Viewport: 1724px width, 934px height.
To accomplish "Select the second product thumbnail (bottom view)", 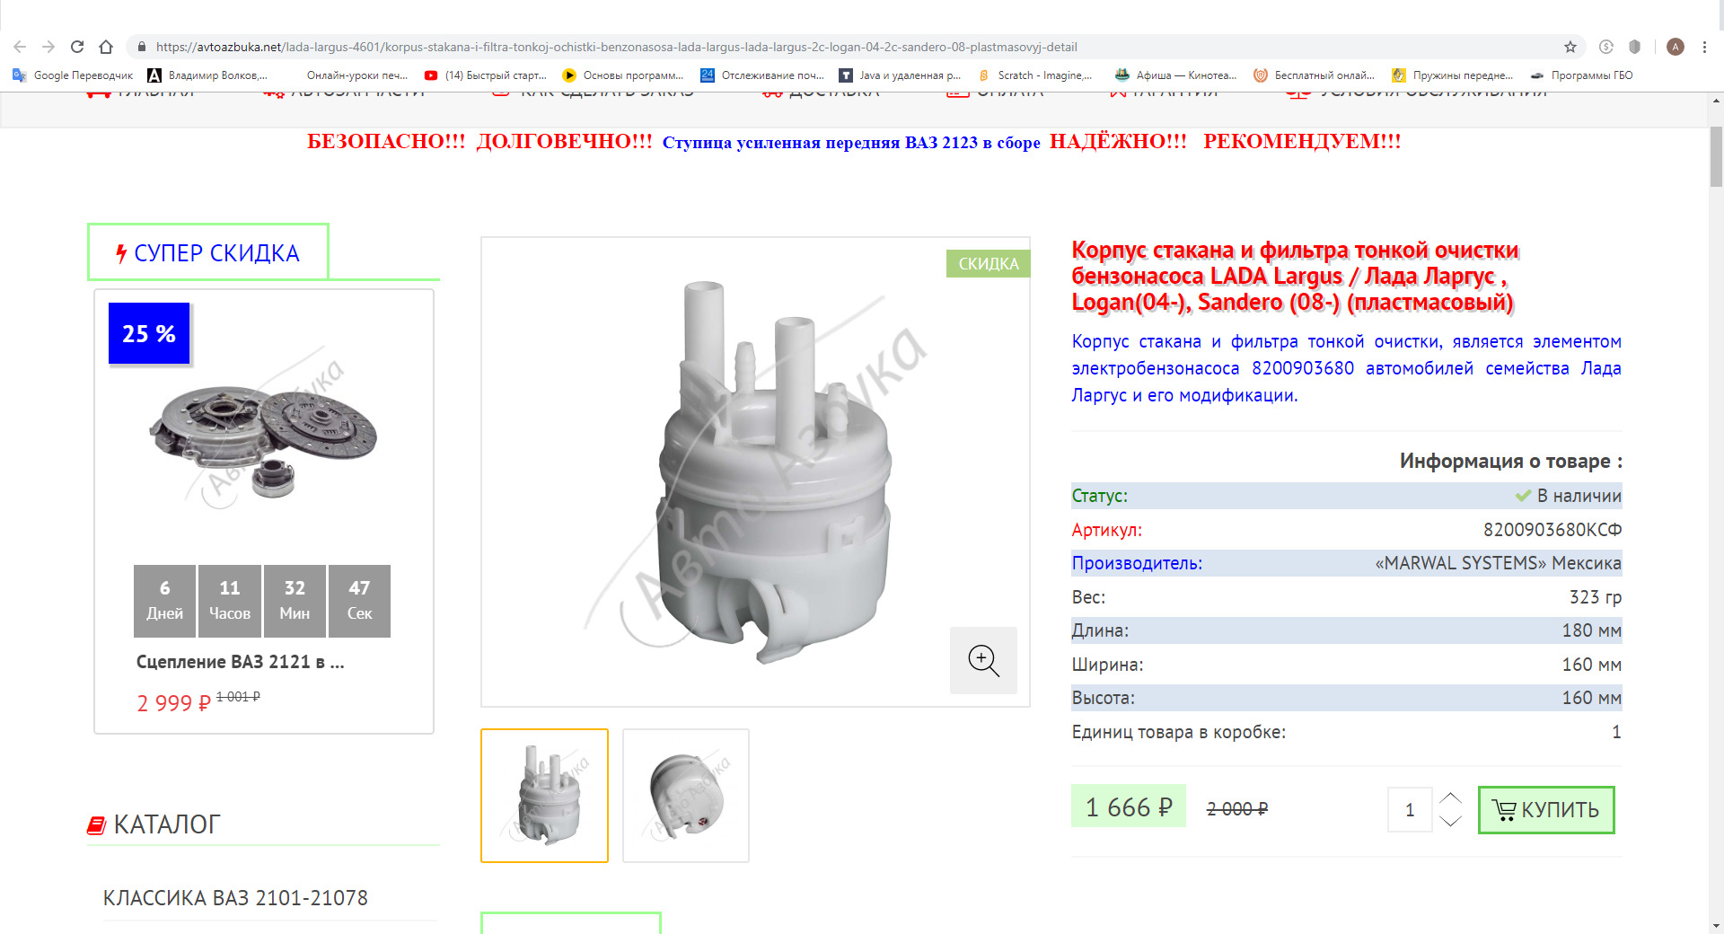I will (686, 796).
